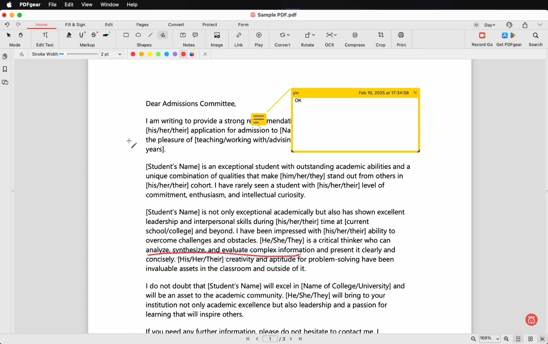Print the document
Viewport: 548px width, 344px height.
coord(401,35)
